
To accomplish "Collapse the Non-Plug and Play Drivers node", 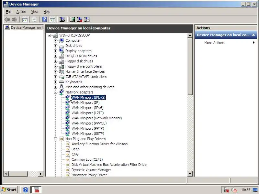I will (55, 139).
